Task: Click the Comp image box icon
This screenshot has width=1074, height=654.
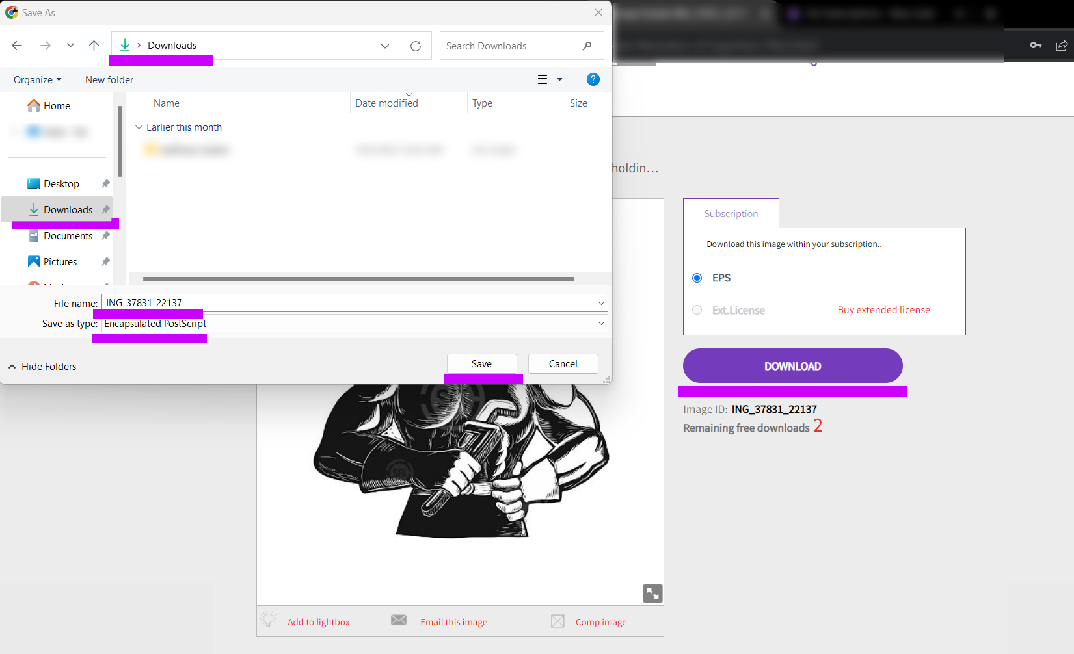Action: 557,621
